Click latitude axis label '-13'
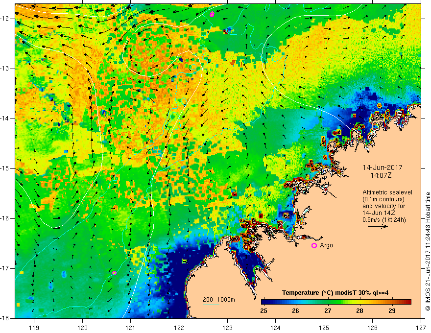The image size is (431, 333). [6, 69]
